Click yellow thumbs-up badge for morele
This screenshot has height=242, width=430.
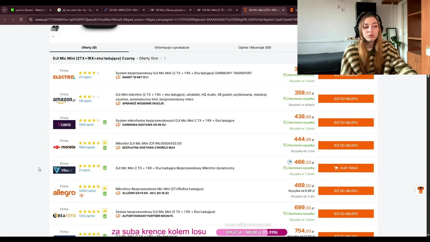pos(105,143)
